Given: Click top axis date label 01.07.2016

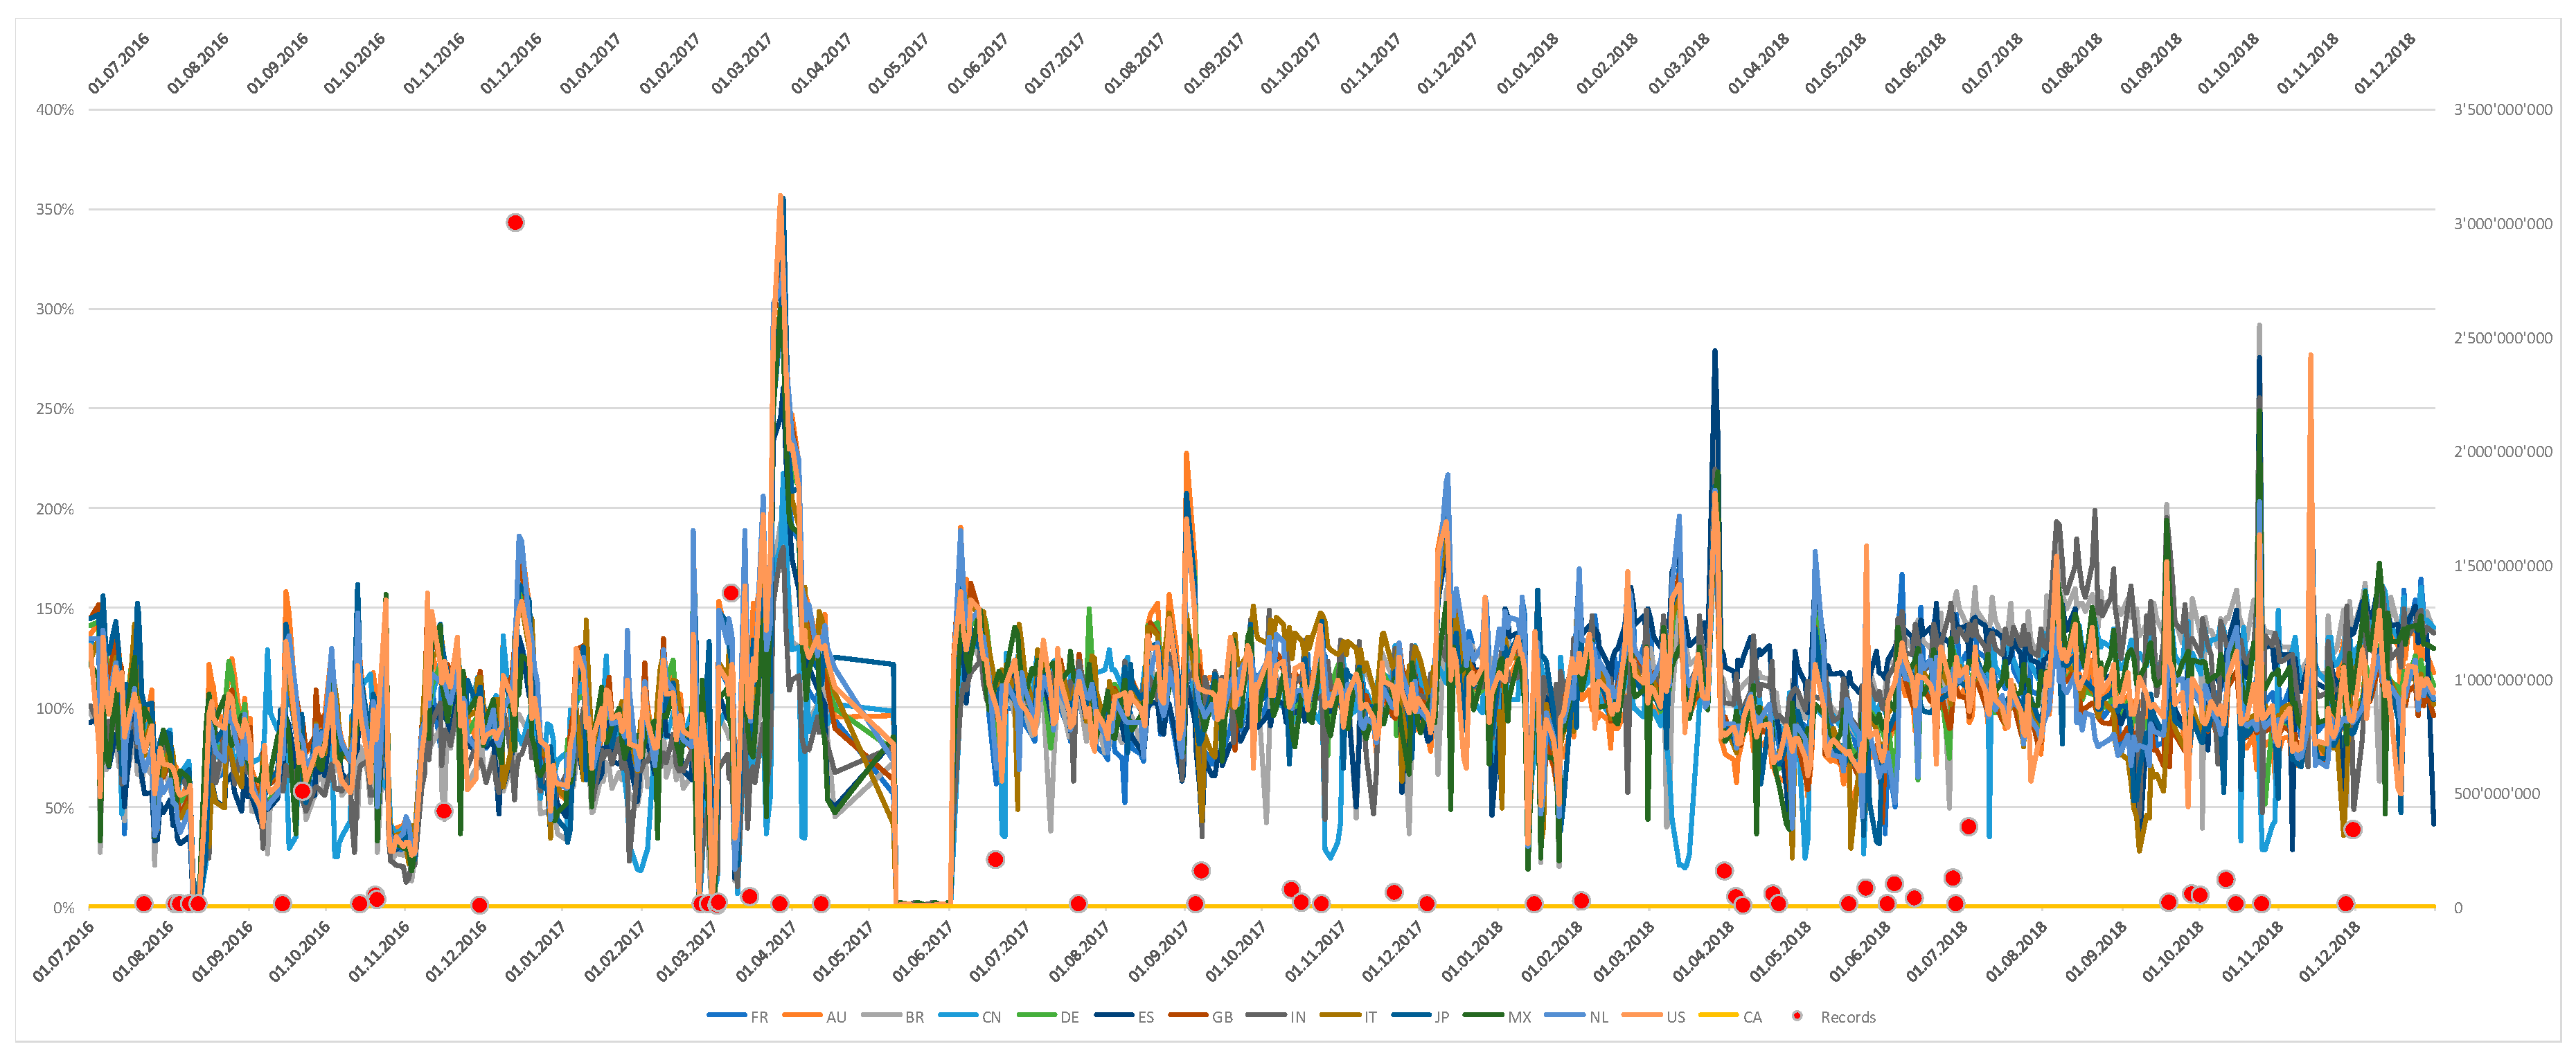Looking at the screenshot, I should (x=118, y=64).
